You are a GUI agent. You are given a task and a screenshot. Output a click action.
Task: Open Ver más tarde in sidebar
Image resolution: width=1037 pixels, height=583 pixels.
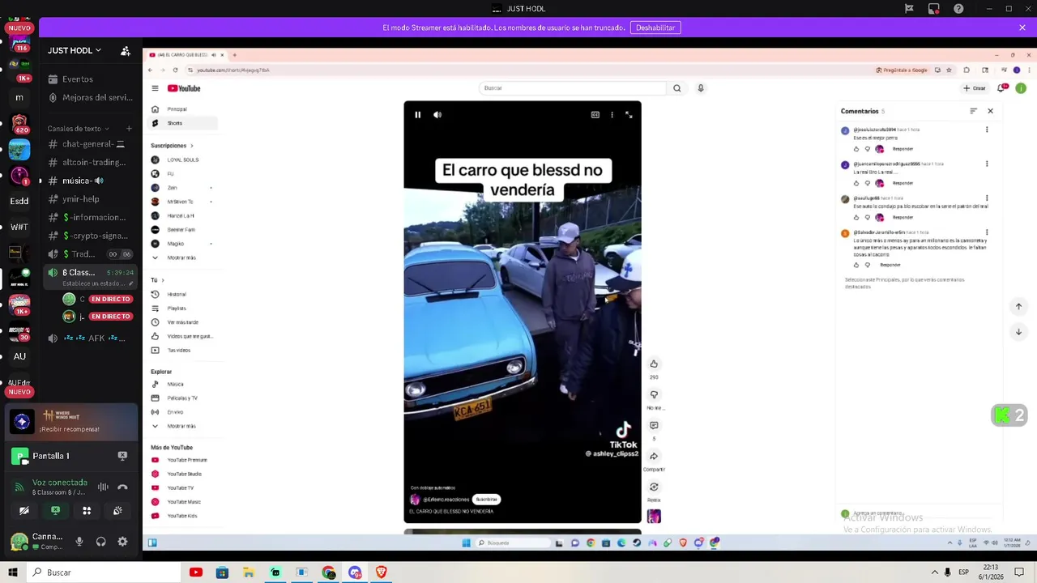184,322
